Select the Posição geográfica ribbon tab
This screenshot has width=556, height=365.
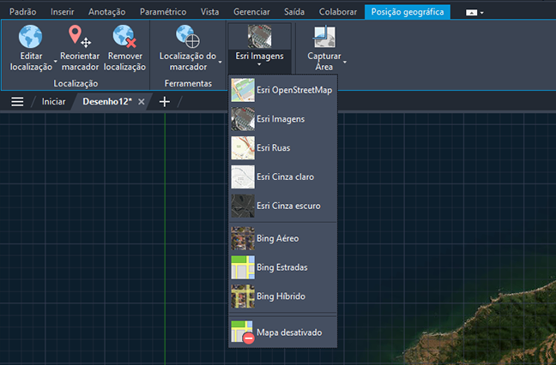tap(408, 12)
